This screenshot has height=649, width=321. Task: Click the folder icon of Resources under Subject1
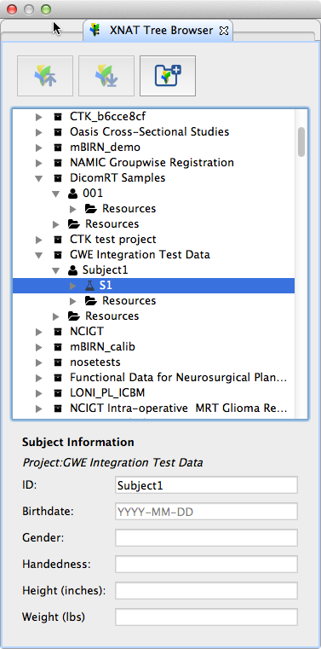[x=91, y=300]
